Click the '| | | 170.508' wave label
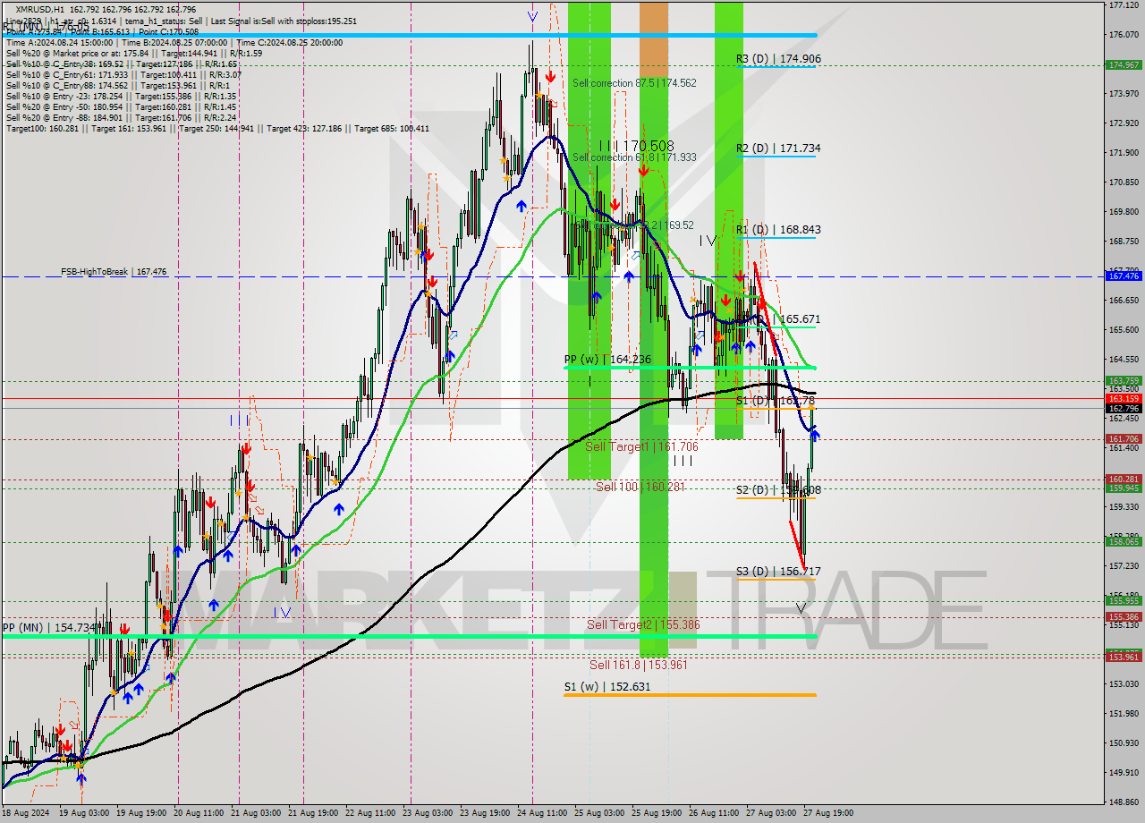Screen dimensions: 1145x823 637,145
